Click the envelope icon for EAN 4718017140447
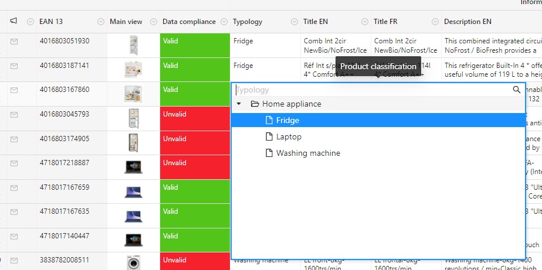The image size is (542, 270). tap(14, 237)
